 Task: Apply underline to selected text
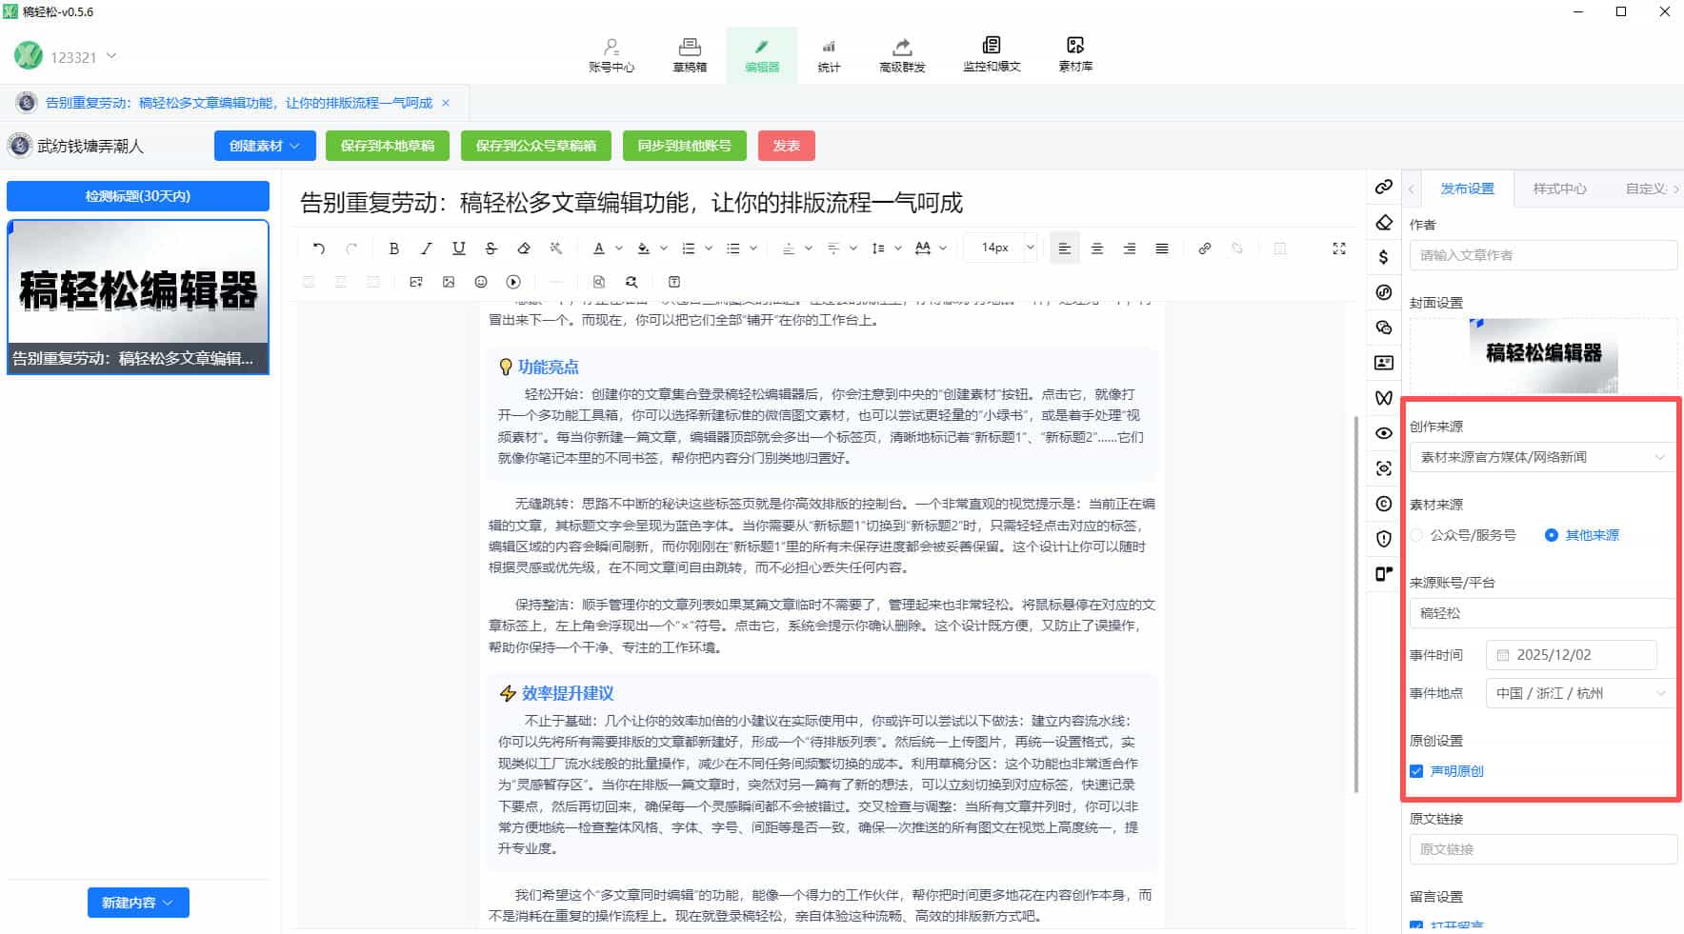(x=458, y=248)
